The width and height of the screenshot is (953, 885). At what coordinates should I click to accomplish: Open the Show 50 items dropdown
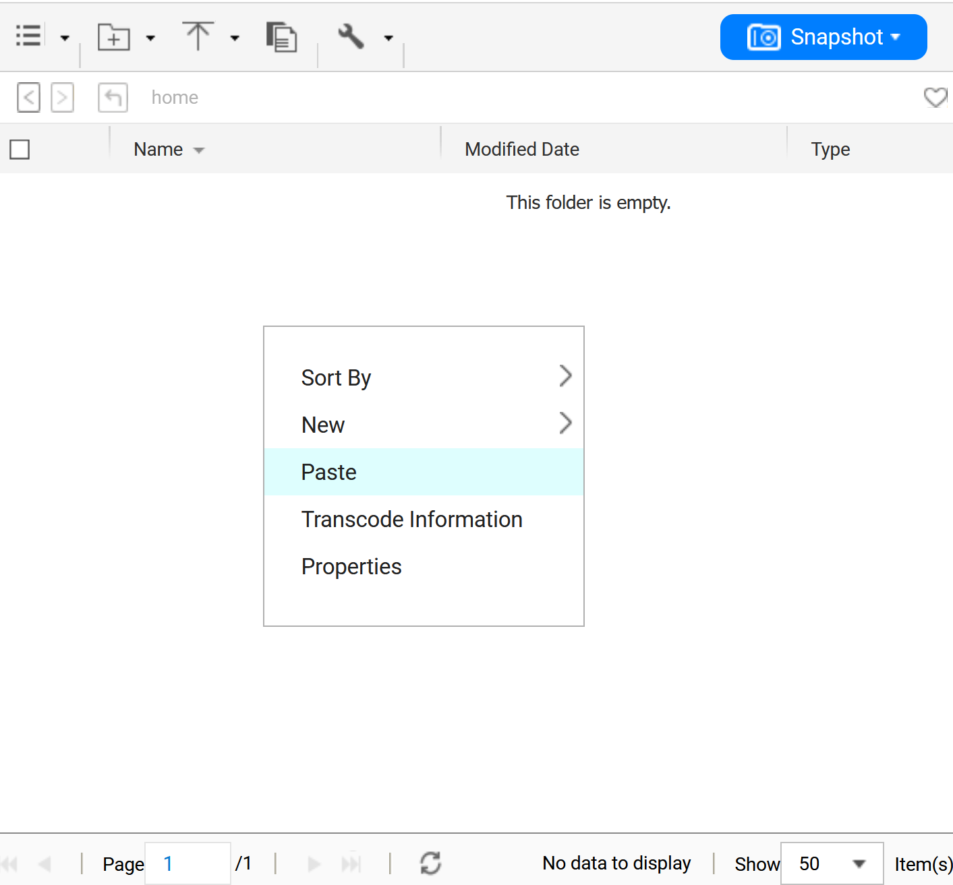[832, 863]
